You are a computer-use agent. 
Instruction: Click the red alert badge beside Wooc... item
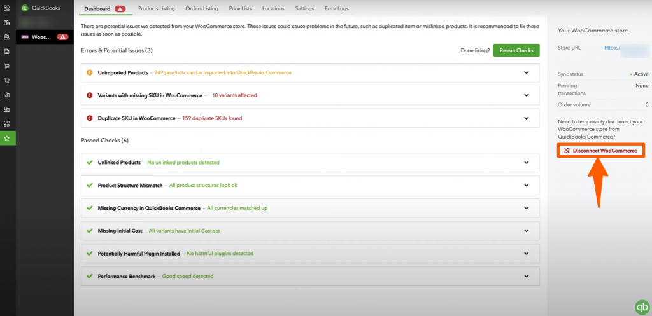[x=62, y=37]
